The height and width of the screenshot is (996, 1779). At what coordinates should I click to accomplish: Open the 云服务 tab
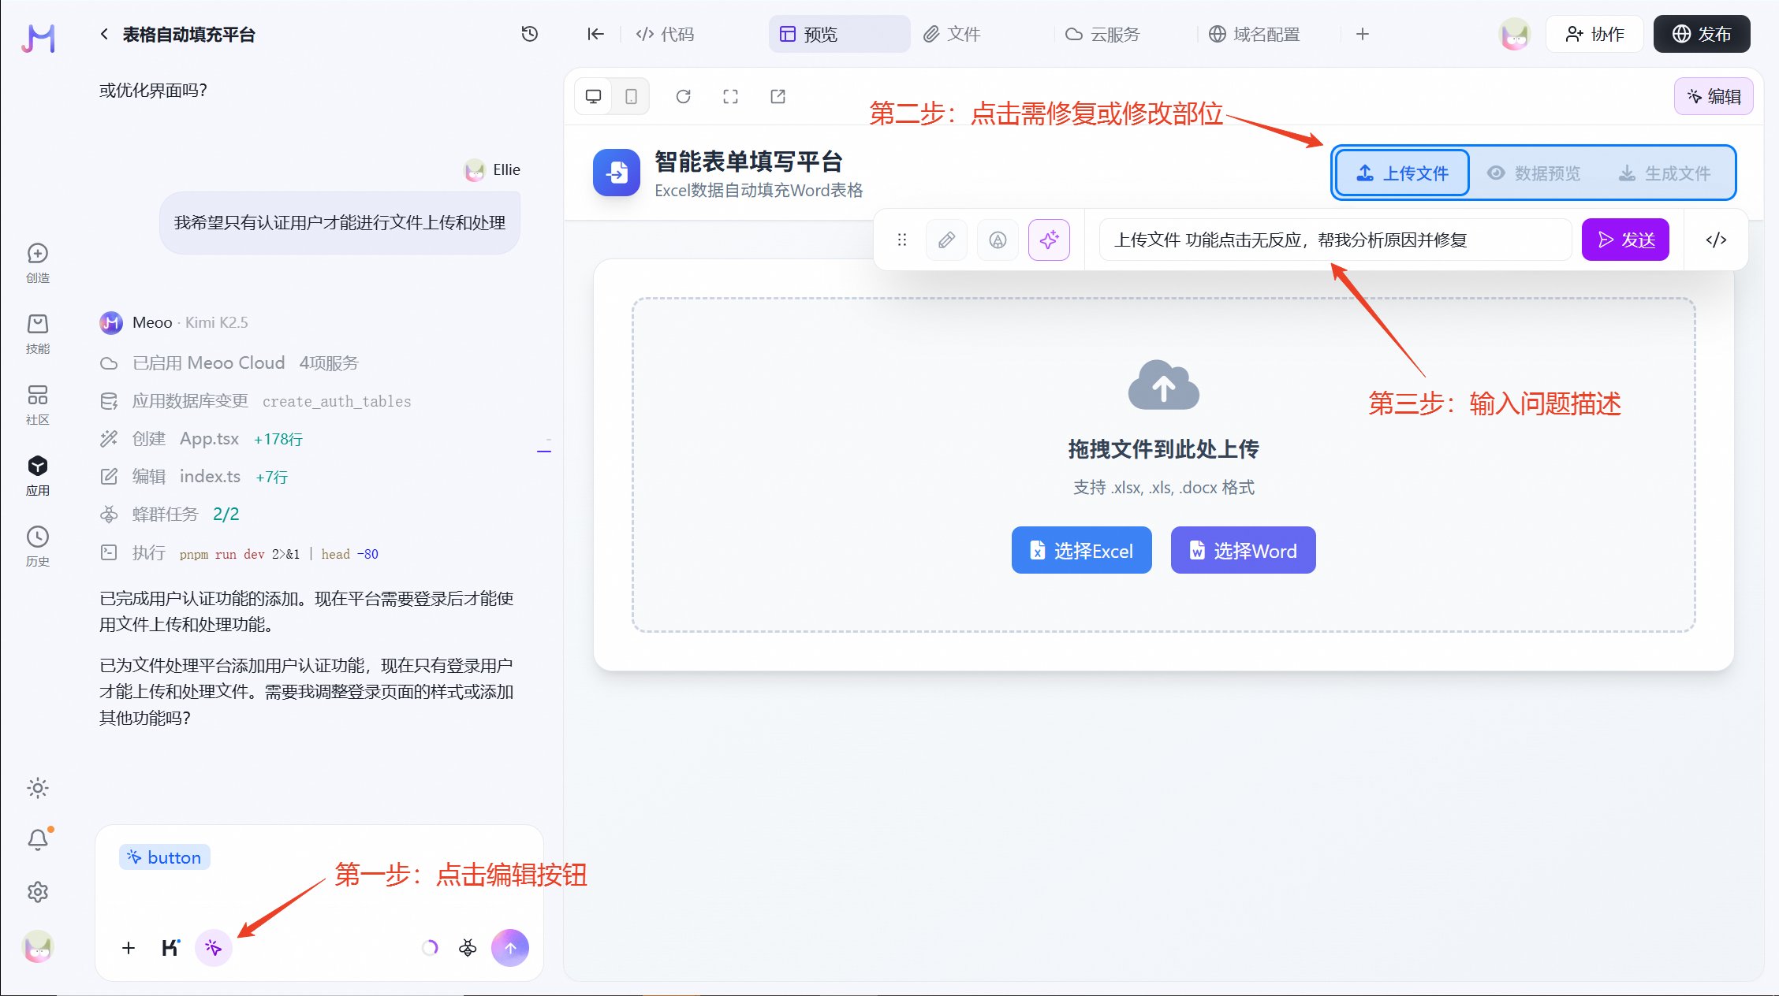[1102, 34]
